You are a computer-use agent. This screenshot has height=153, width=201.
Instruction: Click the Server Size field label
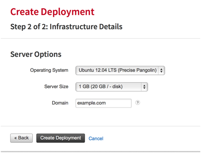(56, 87)
